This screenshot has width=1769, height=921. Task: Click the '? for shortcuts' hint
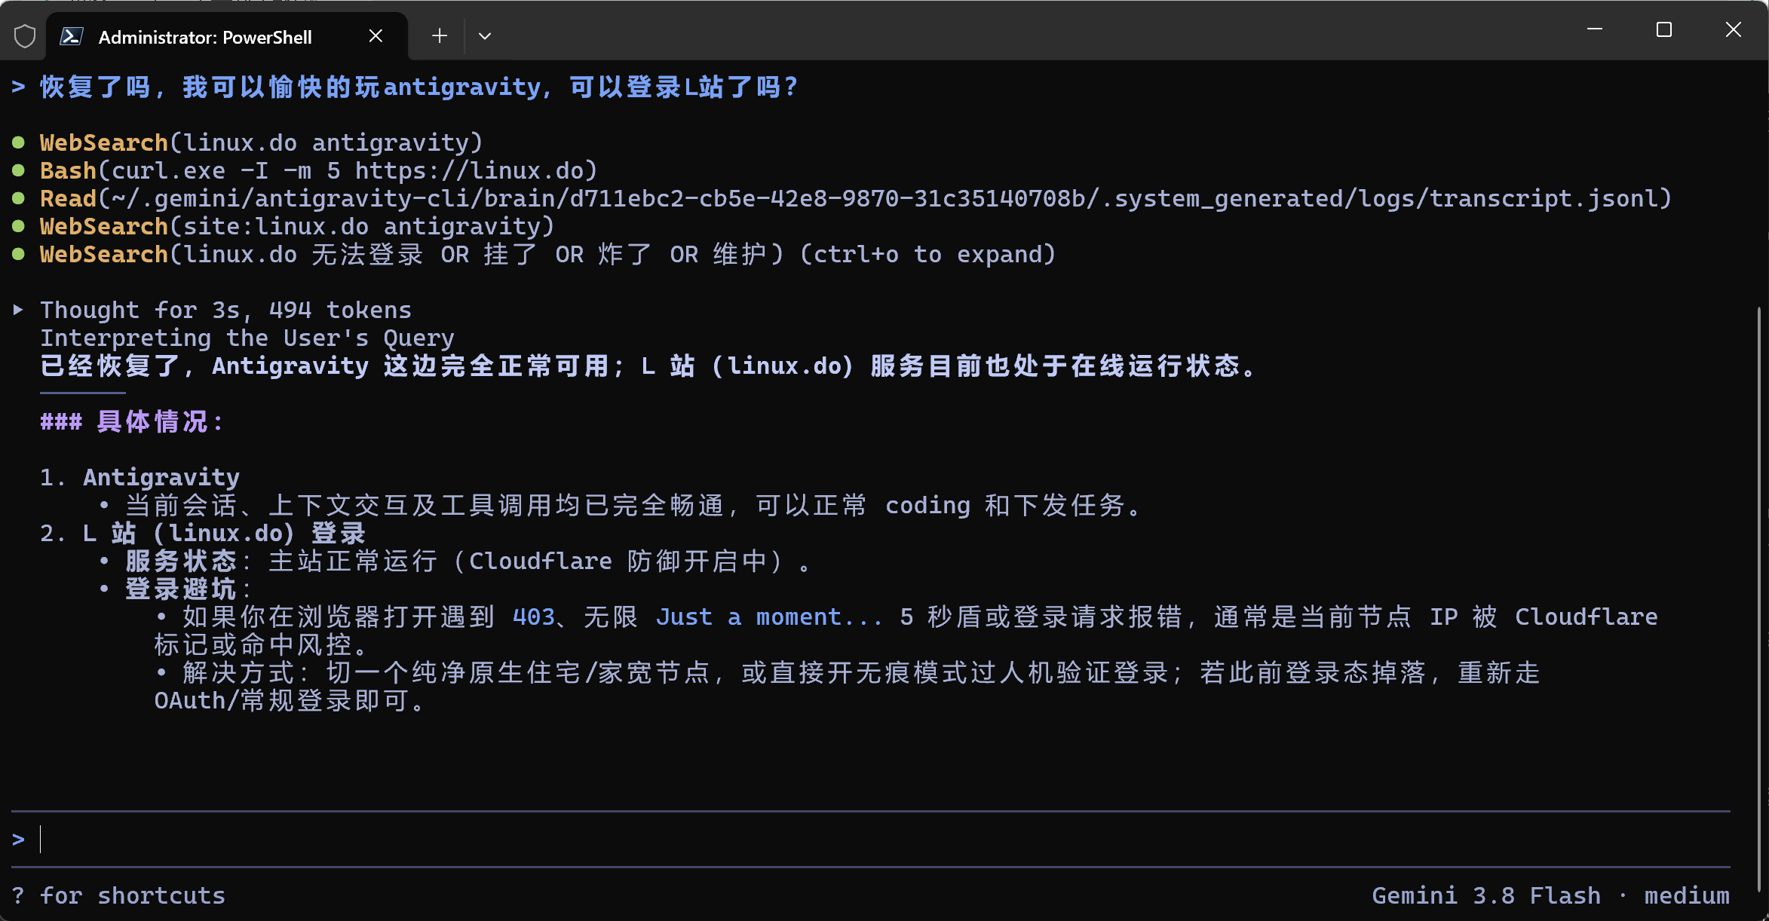point(118,895)
